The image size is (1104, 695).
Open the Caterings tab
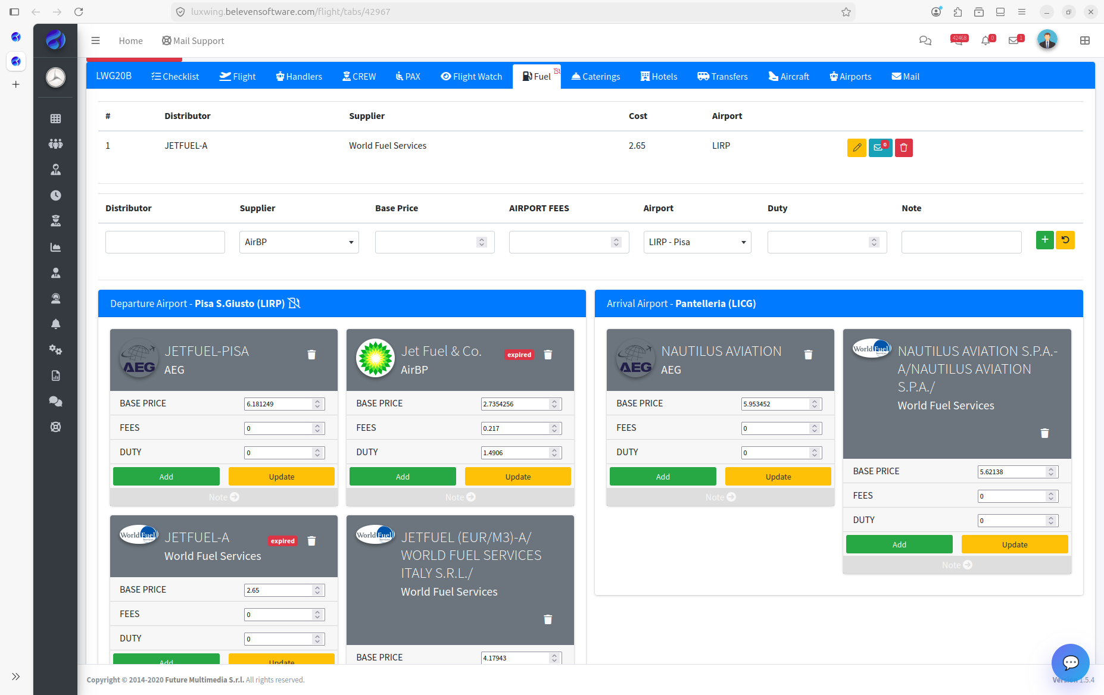click(595, 76)
